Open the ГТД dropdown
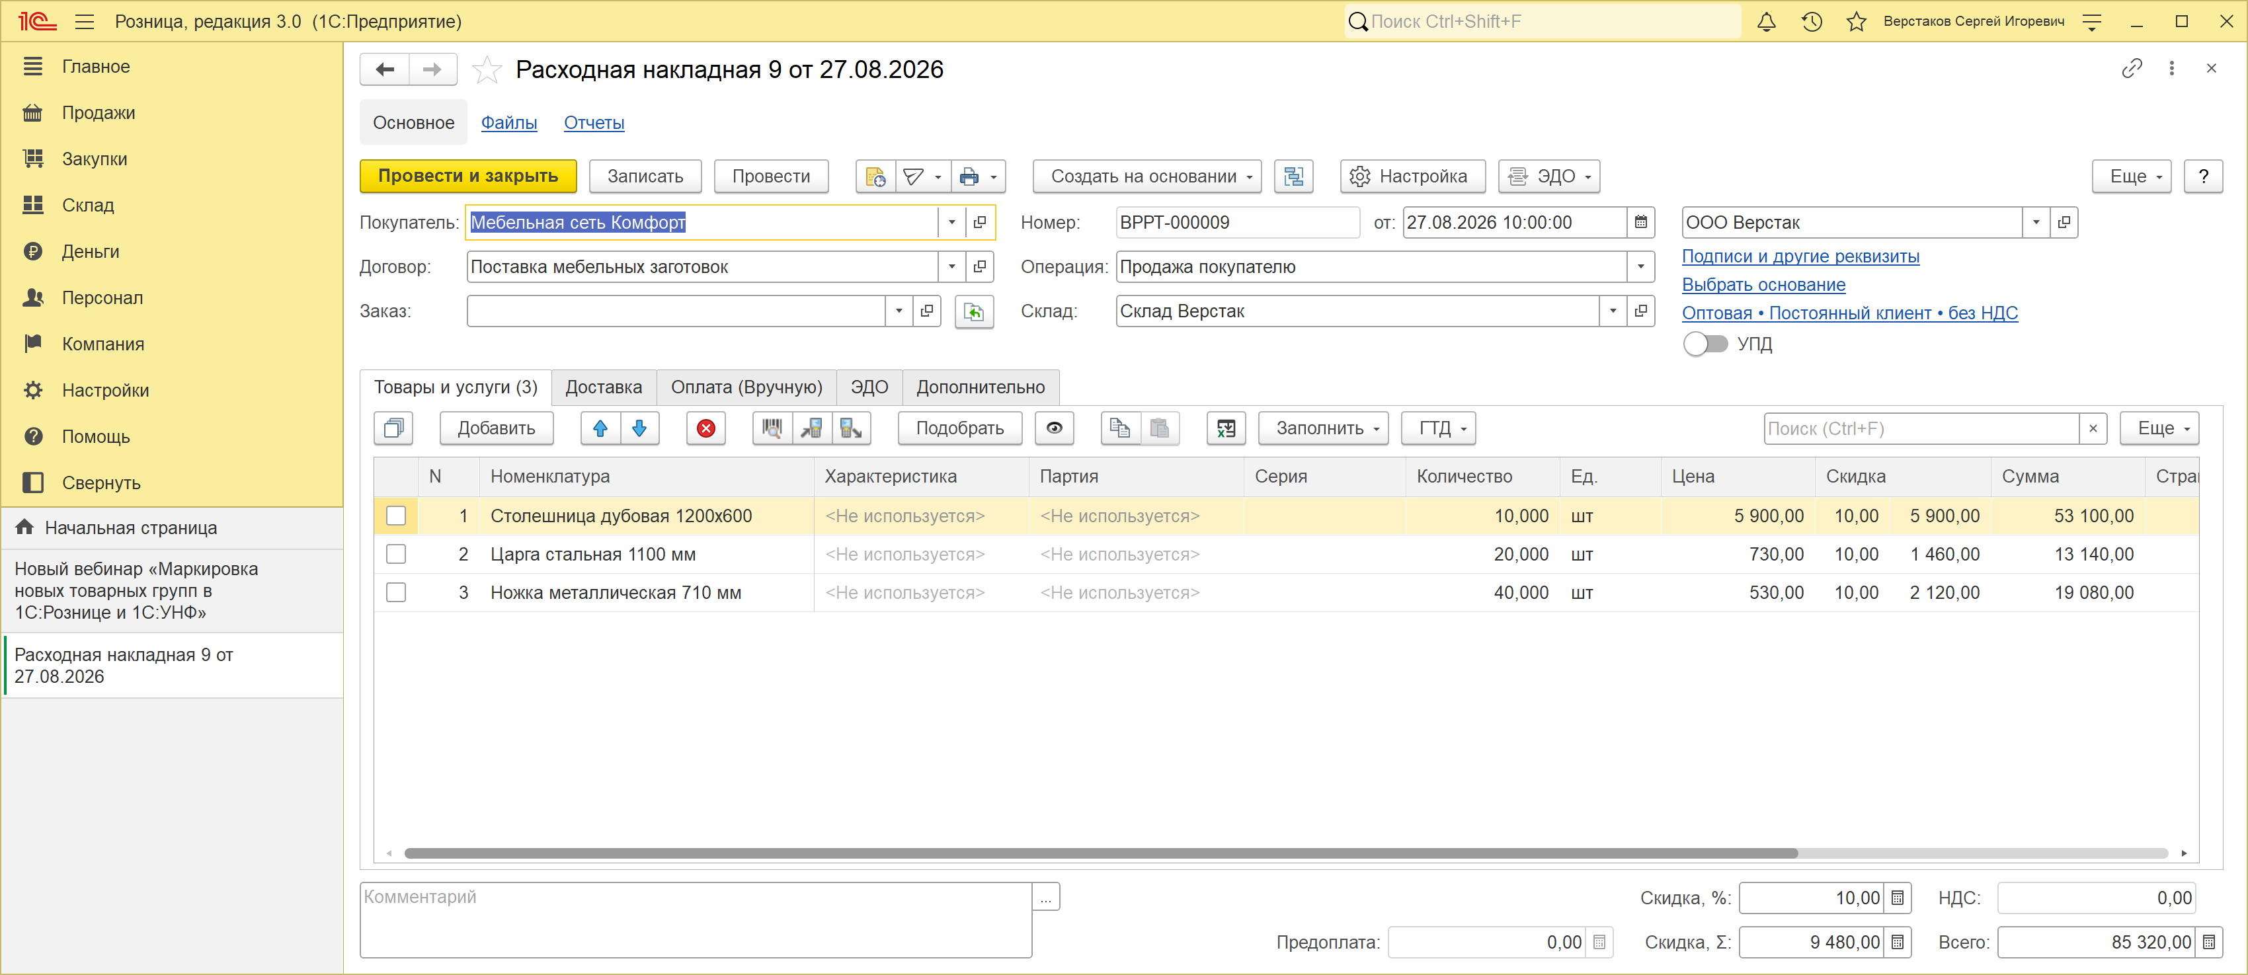Image resolution: width=2248 pixels, height=975 pixels. [x=1438, y=428]
